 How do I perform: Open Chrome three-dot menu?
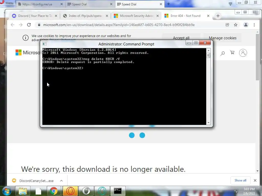coord(254,25)
